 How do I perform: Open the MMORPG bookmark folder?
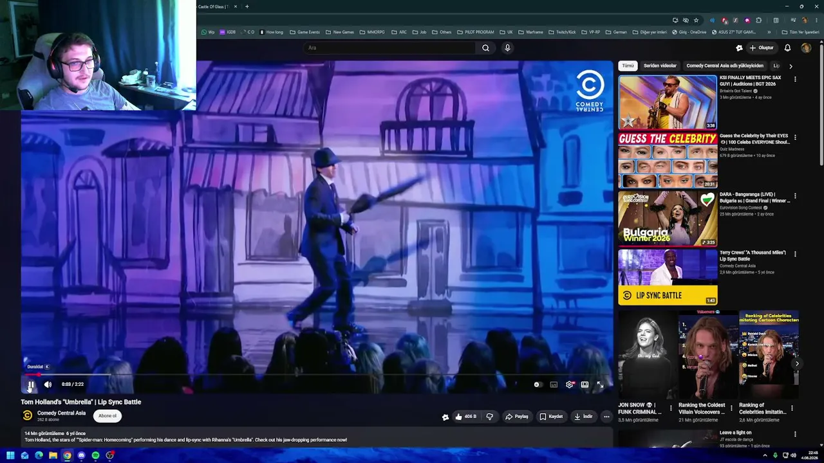[372, 32]
